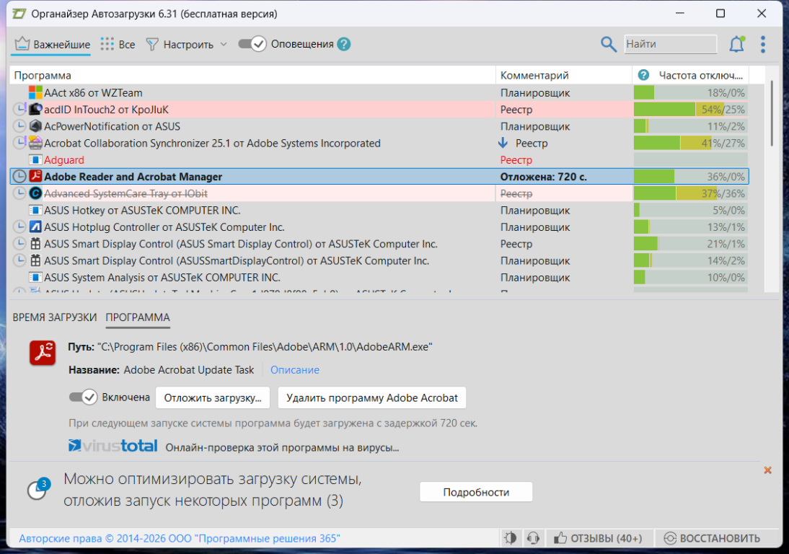789x554 pixels.
Task: Click the question icon in frequency column header
Action: [643, 75]
